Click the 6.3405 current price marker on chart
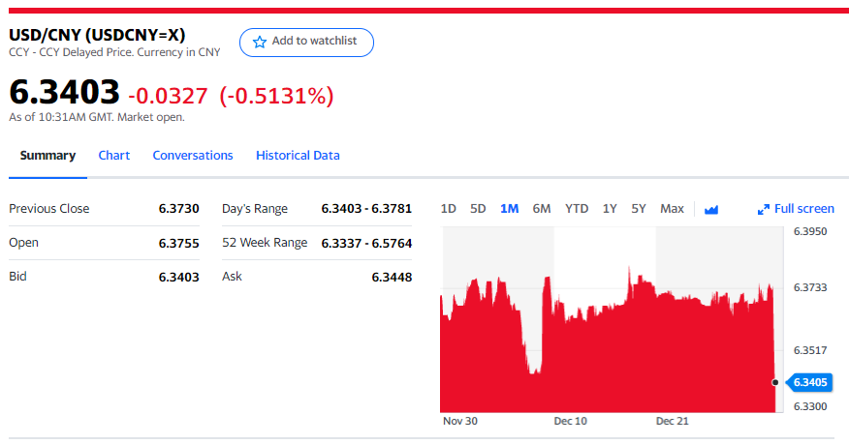This screenshot has height=444, width=849. (x=809, y=382)
